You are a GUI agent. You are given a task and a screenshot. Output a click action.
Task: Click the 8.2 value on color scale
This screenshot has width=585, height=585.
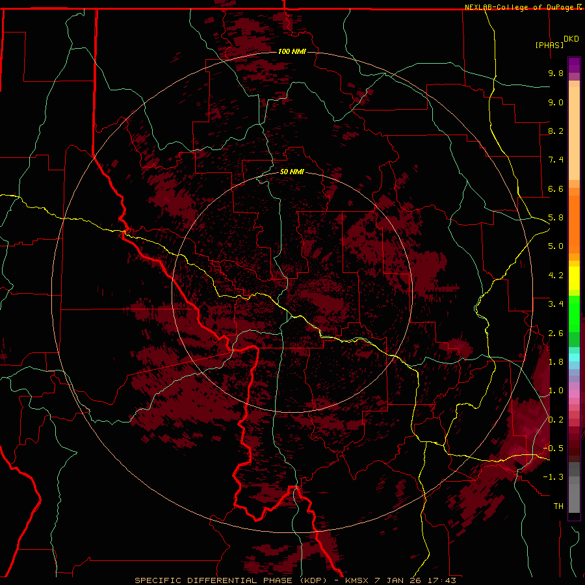[556, 131]
